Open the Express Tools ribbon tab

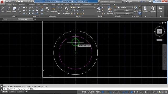pos(75,4)
